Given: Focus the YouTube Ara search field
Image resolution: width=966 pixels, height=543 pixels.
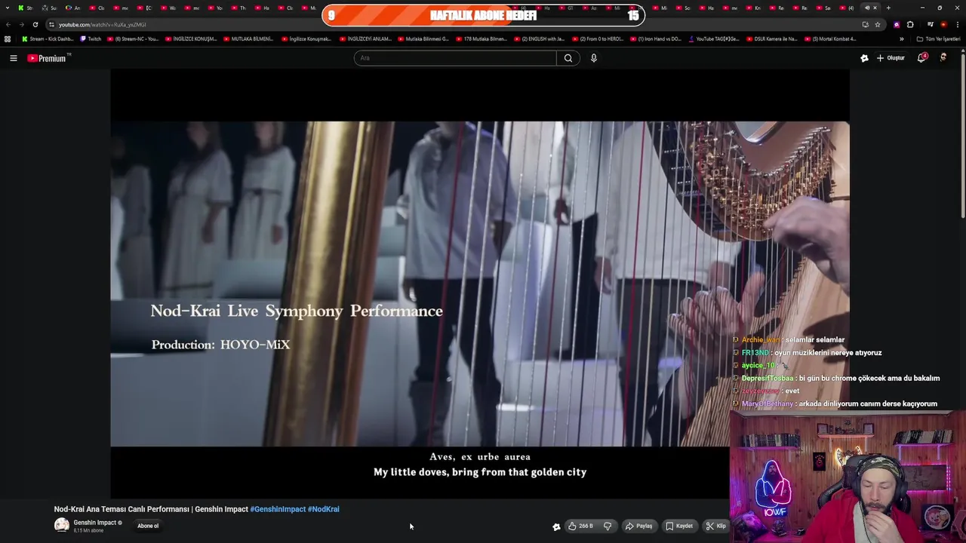Looking at the screenshot, I should click(455, 58).
